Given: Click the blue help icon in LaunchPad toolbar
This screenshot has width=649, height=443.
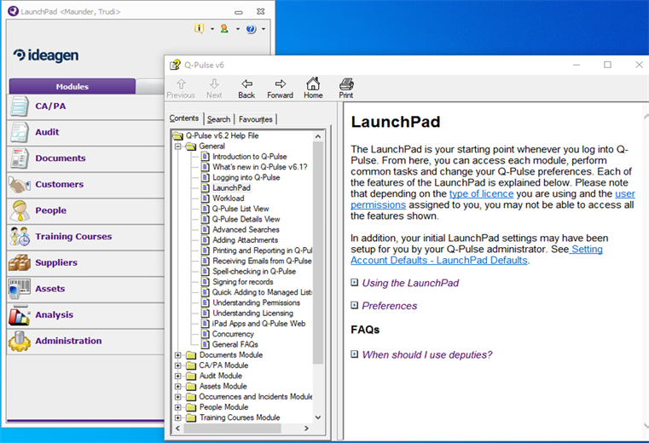Looking at the screenshot, I should [x=251, y=29].
